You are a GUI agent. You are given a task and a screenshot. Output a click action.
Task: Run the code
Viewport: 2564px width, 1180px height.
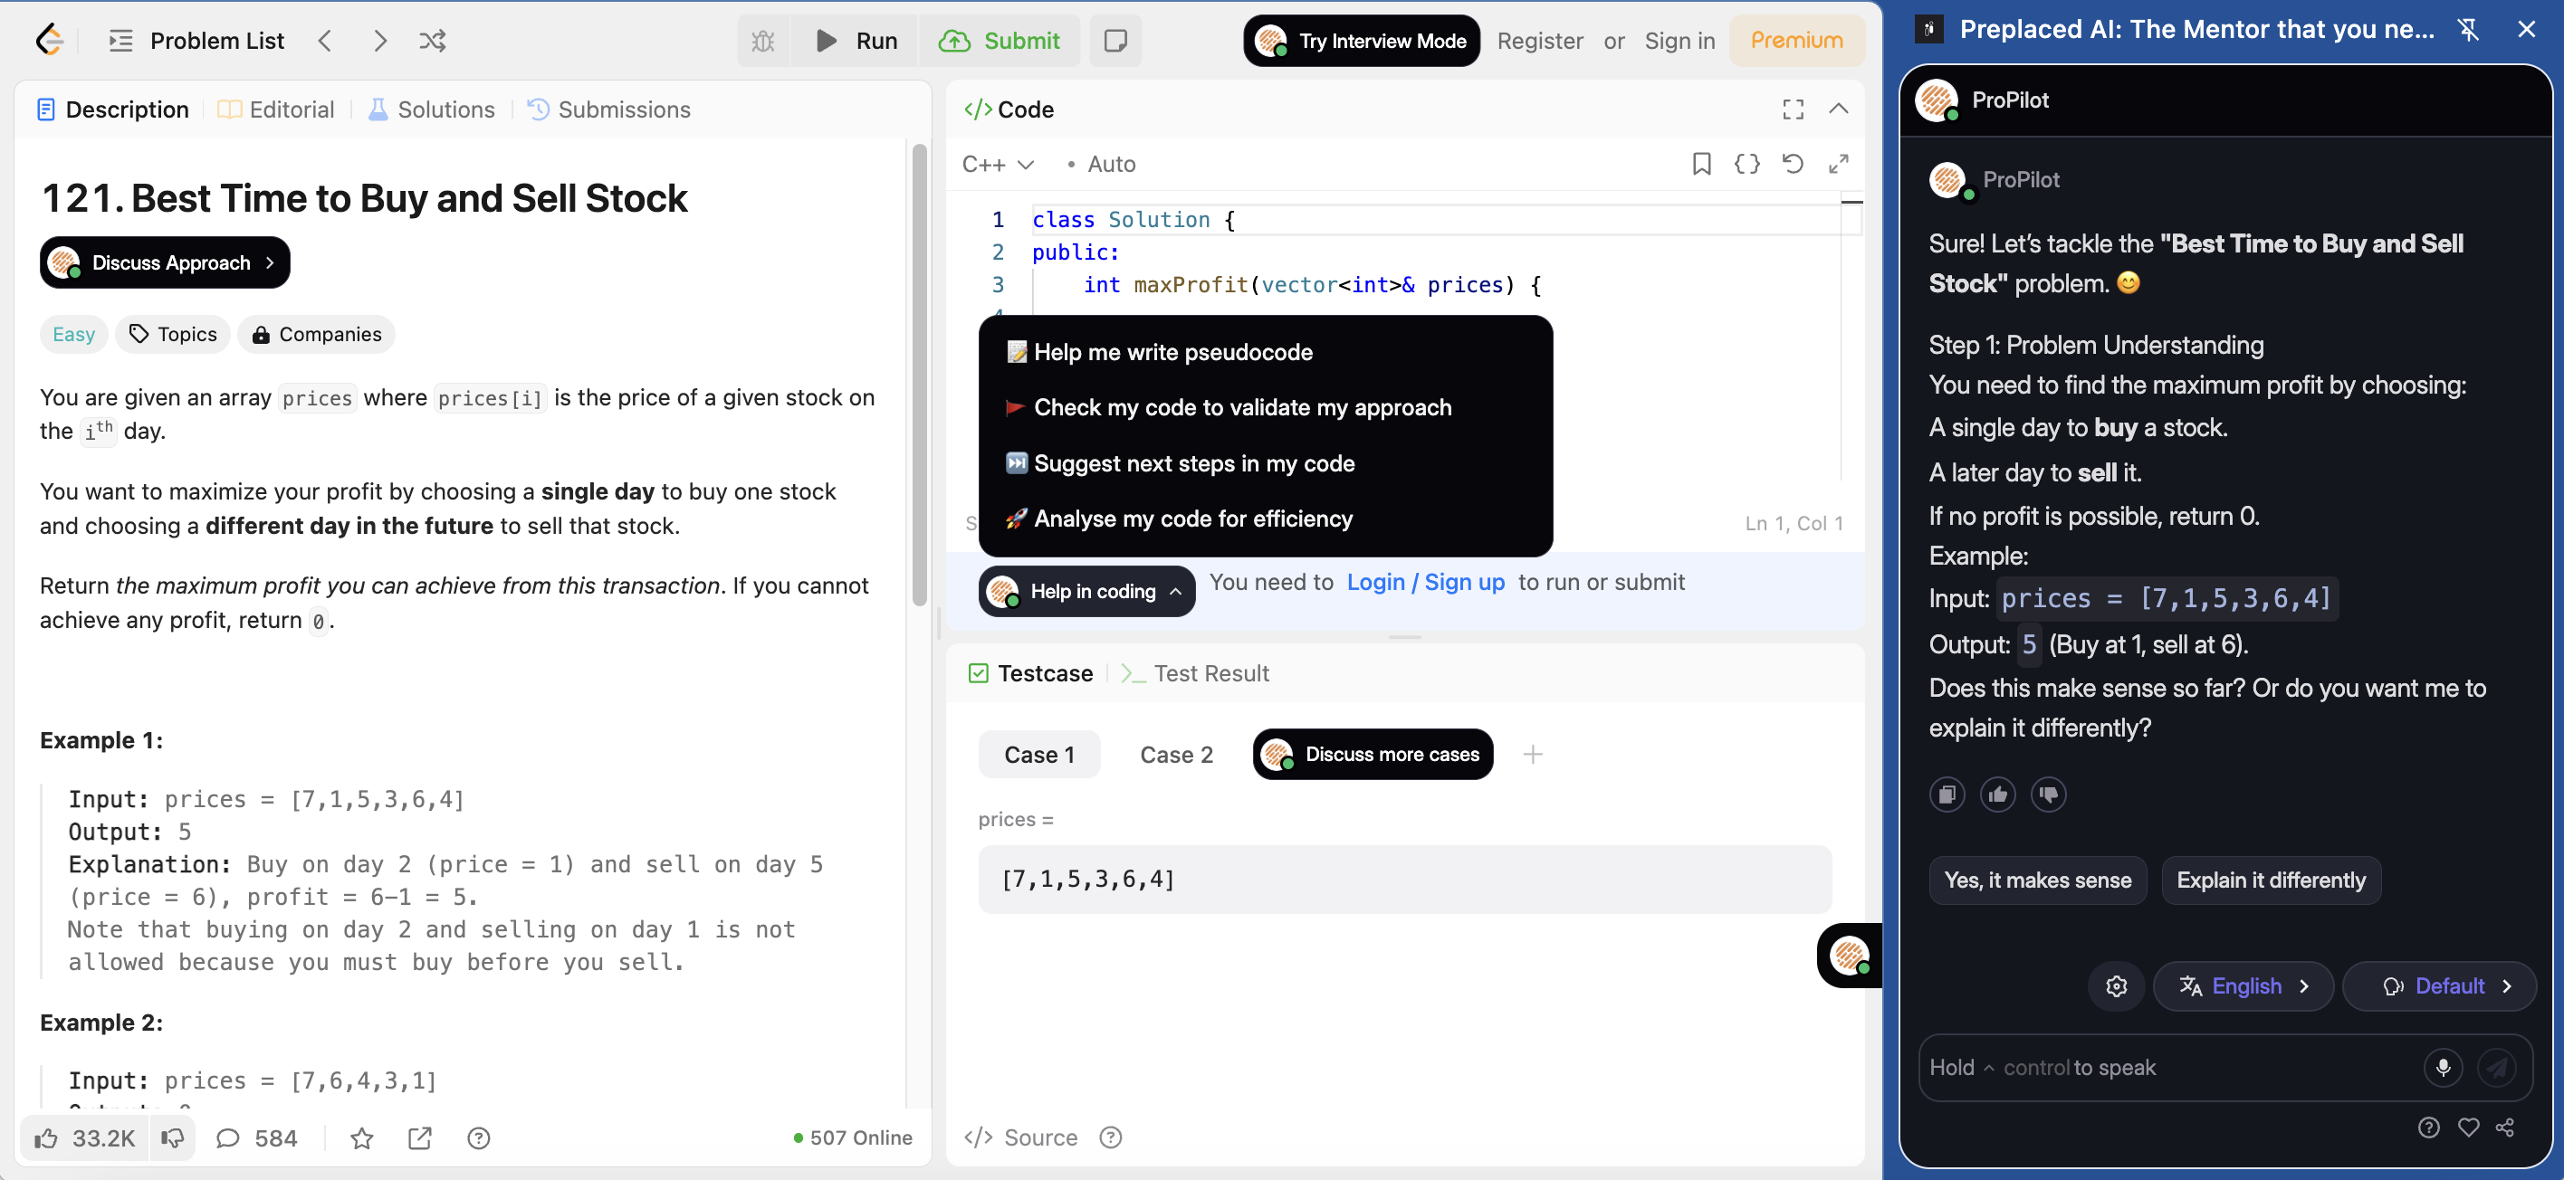856,41
